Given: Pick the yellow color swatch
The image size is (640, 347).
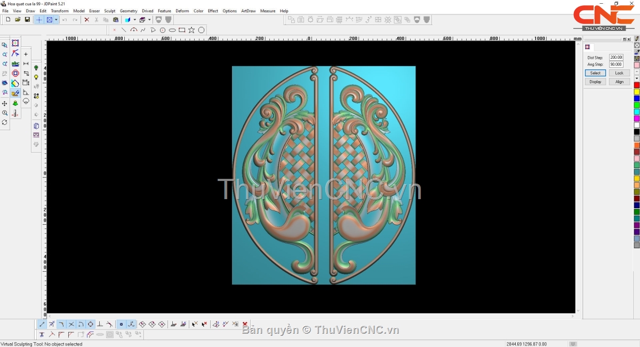Looking at the screenshot, I should (636, 92).
